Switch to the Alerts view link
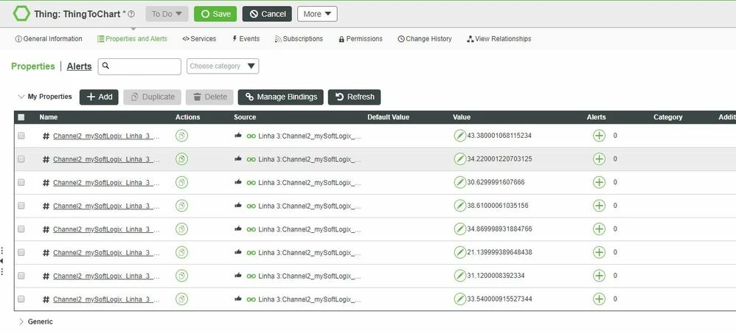The width and height of the screenshot is (736, 334). 80,66
